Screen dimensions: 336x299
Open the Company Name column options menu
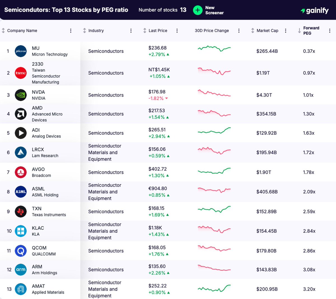click(x=71, y=31)
